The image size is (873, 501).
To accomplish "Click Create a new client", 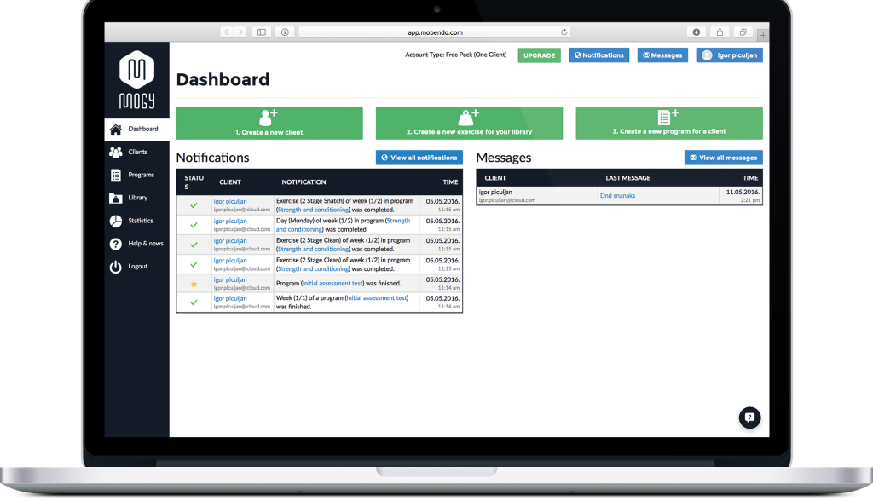I will 269,123.
